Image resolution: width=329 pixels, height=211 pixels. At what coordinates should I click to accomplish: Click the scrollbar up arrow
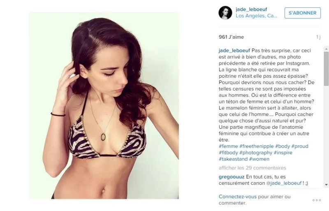(326, 49)
